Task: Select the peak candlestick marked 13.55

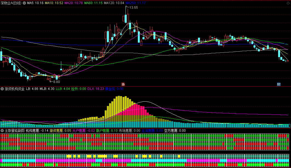Action: coord(126,15)
